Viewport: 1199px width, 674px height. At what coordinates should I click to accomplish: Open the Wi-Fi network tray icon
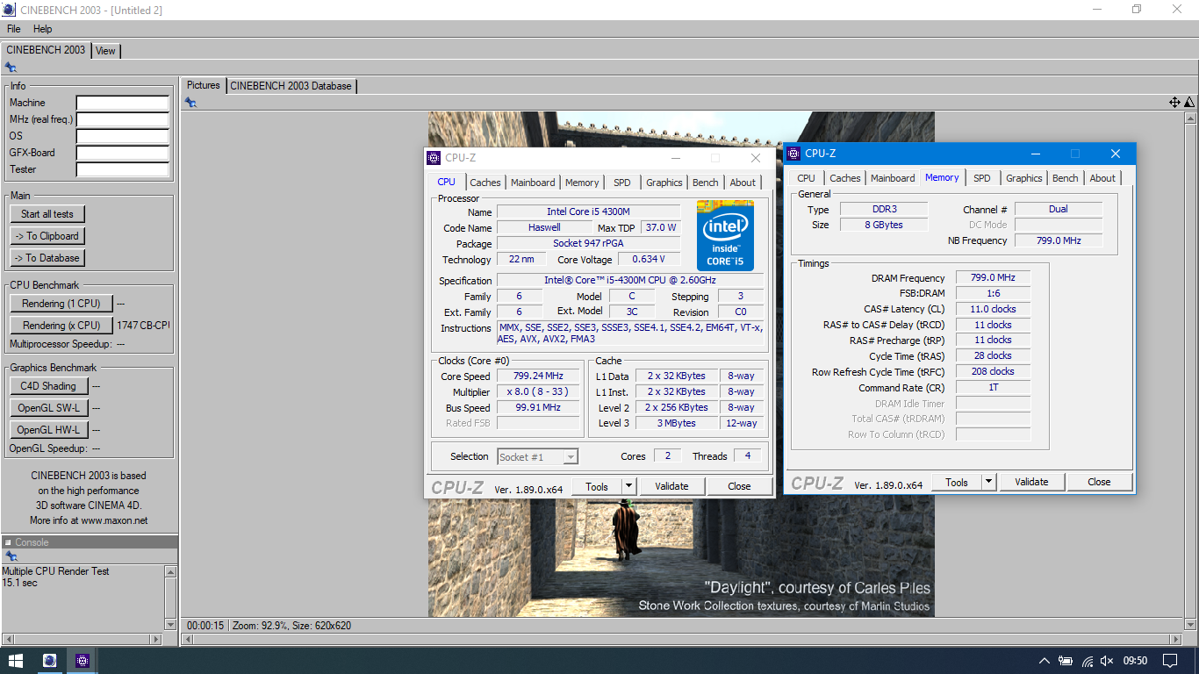tap(1088, 661)
